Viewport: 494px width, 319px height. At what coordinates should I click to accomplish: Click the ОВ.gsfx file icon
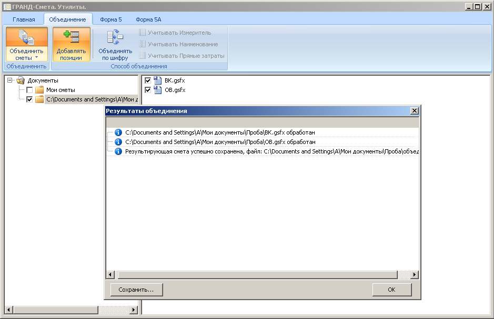pyautogui.click(x=157, y=90)
